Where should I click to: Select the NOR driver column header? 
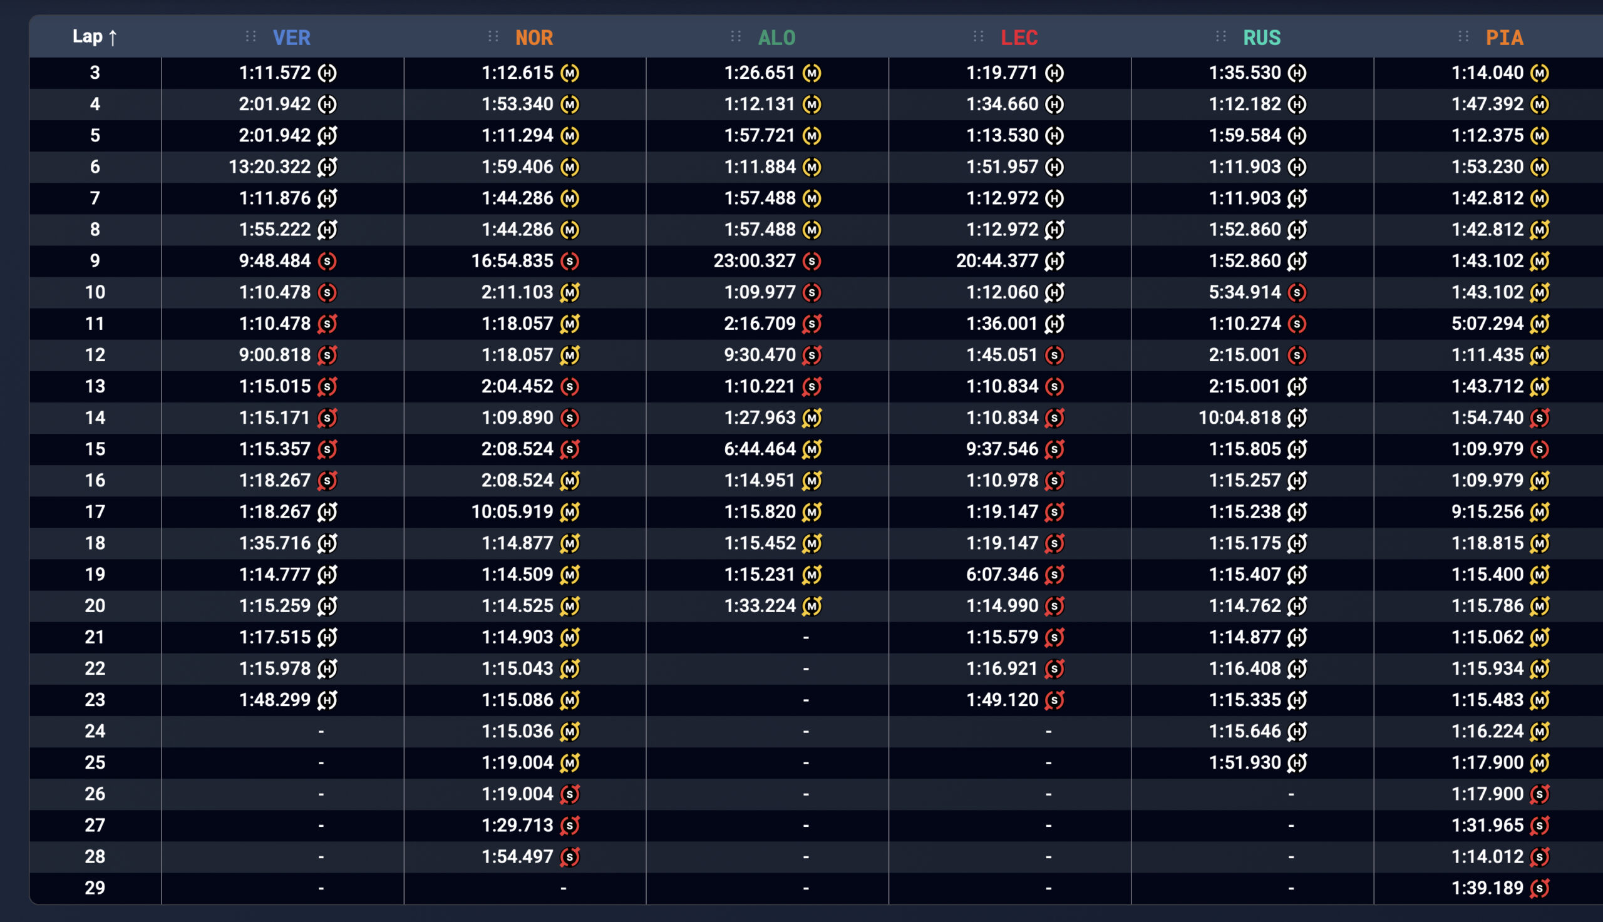534,38
